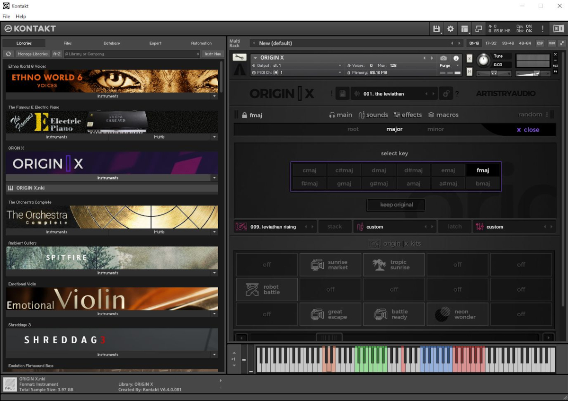Select the gmaj key
Screen dimensions: 568x401
(344, 184)
